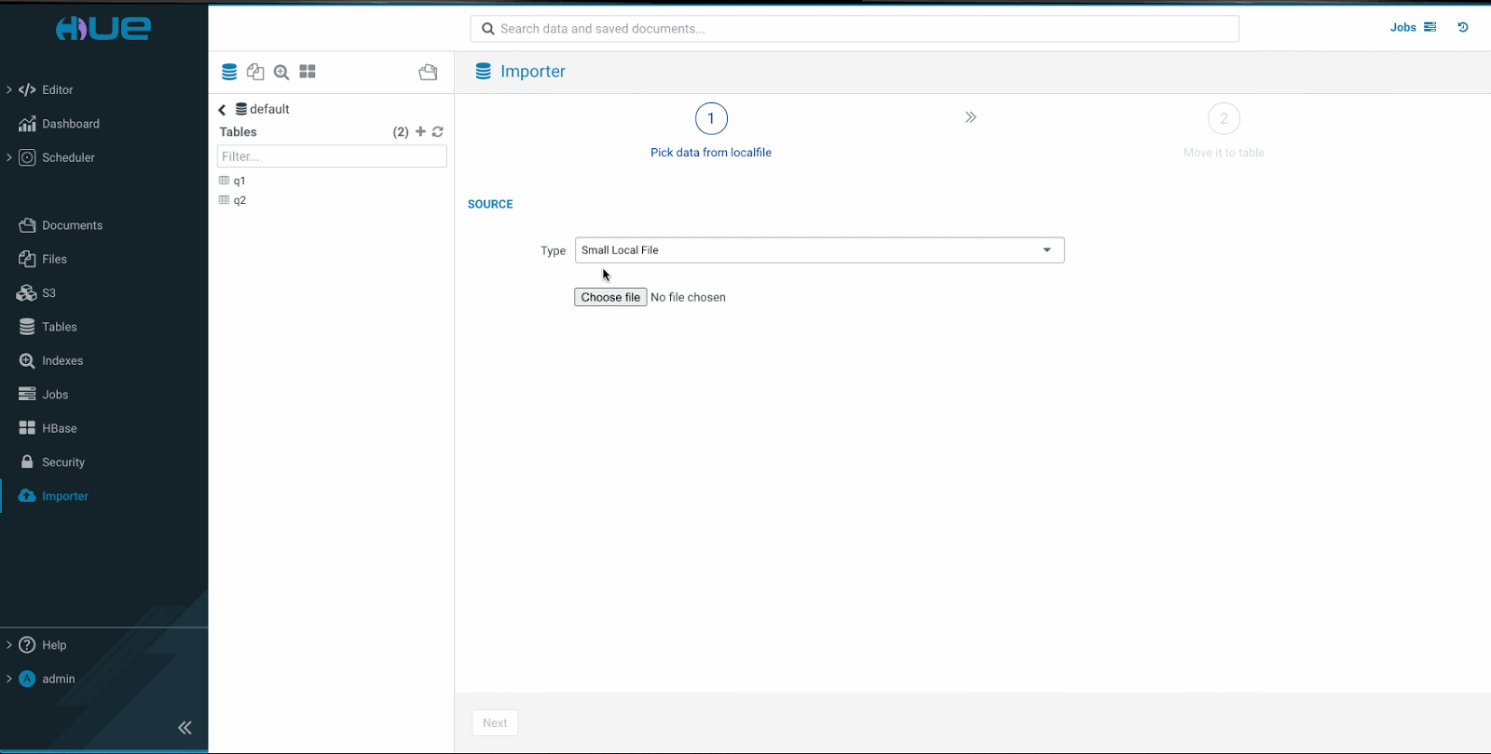Viewport: 1491px width, 754px height.
Task: Expand the Editor submenu arrow
Action: pyautogui.click(x=9, y=90)
